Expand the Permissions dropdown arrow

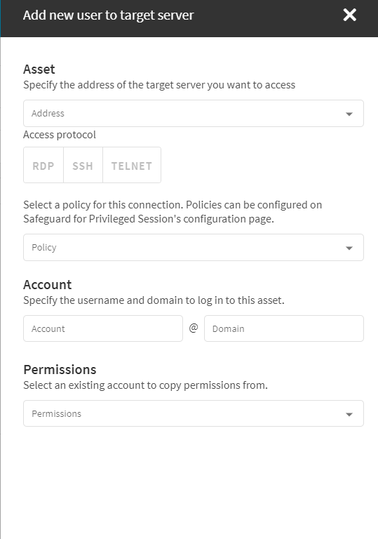click(x=349, y=414)
